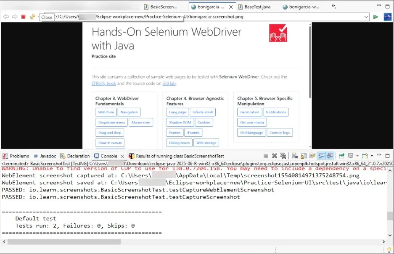Click the red Stop loading icon
Image resolution: width=394 pixels, height=254 pixels.
(24, 17)
